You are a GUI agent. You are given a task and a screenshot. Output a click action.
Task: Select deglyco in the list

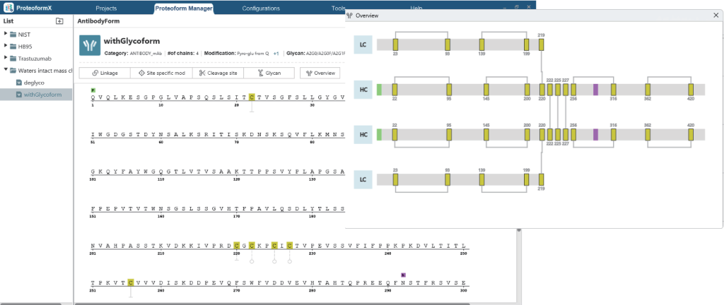click(x=33, y=82)
